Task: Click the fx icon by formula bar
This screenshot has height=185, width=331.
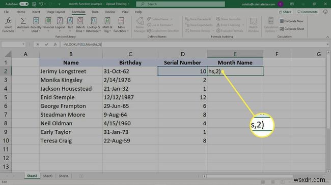Action: 55,45
